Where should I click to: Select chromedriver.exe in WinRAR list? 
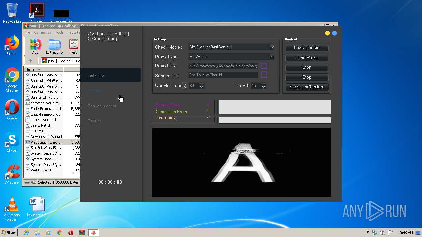click(45, 103)
